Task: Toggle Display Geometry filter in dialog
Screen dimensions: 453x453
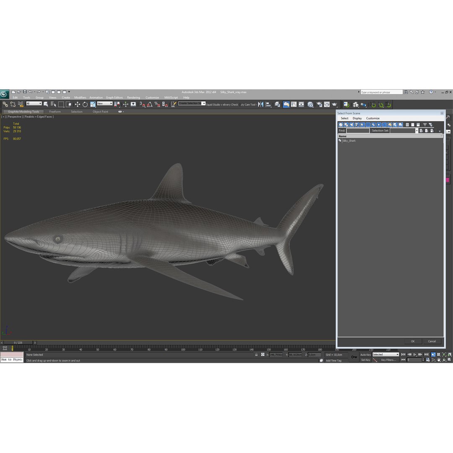Action: point(341,125)
